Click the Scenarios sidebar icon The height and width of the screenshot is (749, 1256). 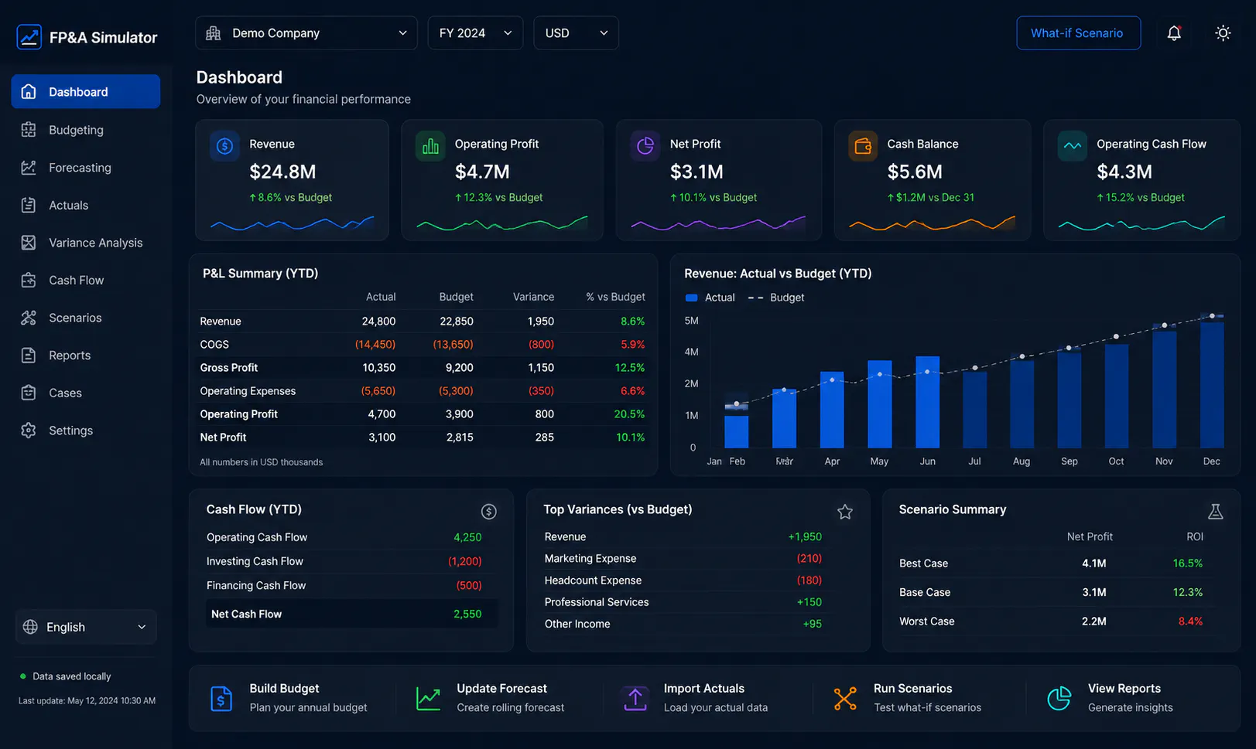pos(29,318)
